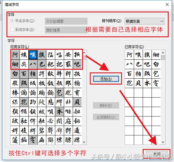This screenshot has width=174, height=162.
Task: Click up arrow of used characters scrollbar
Action: 163,53
